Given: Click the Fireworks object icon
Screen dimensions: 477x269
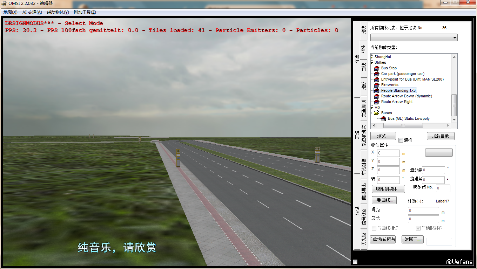Looking at the screenshot, I should point(377,85).
